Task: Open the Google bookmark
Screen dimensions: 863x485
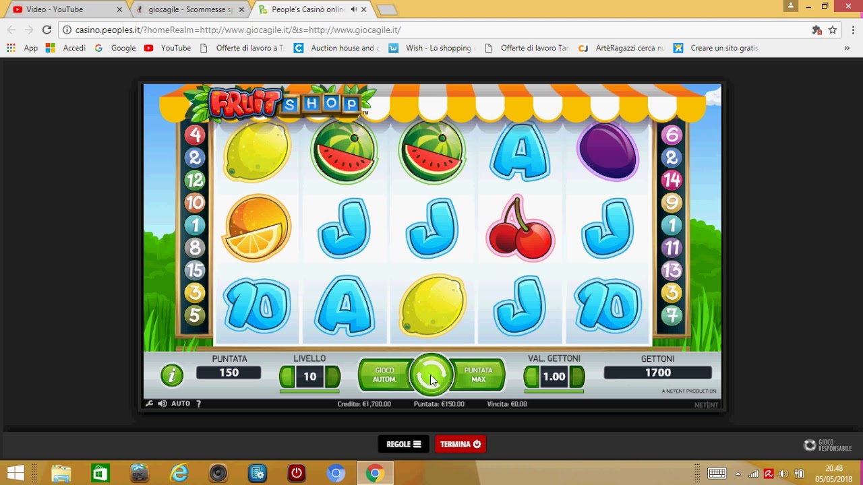Action: click(x=115, y=48)
